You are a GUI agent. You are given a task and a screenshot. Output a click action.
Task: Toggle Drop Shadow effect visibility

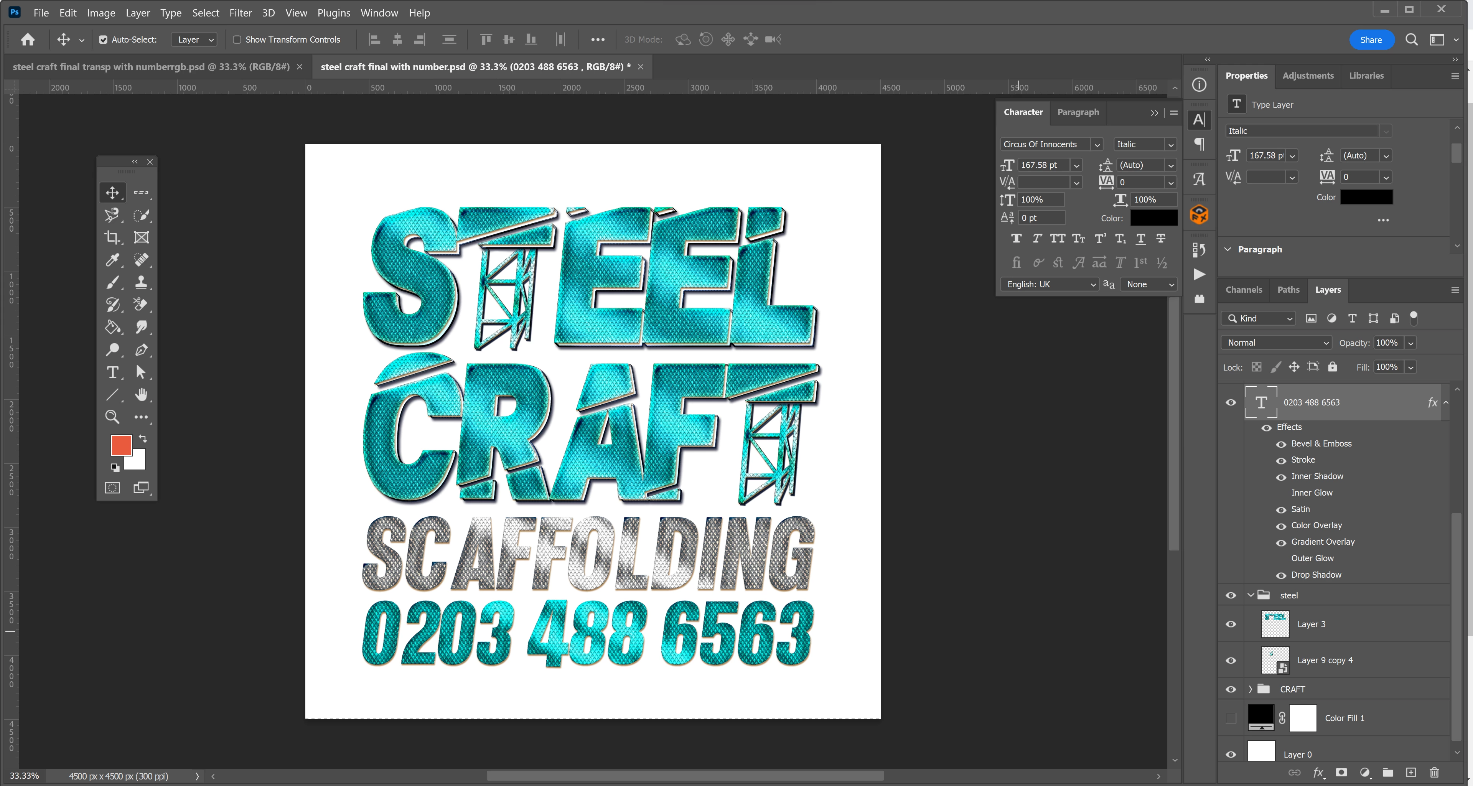pyautogui.click(x=1281, y=575)
